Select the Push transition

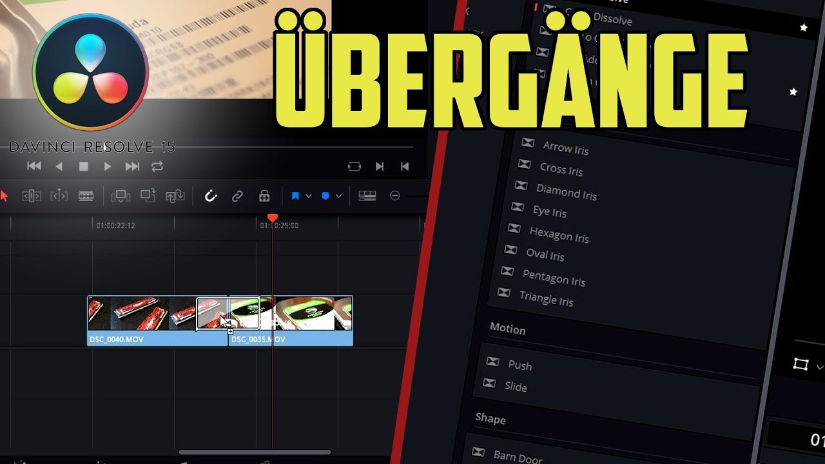(519, 365)
